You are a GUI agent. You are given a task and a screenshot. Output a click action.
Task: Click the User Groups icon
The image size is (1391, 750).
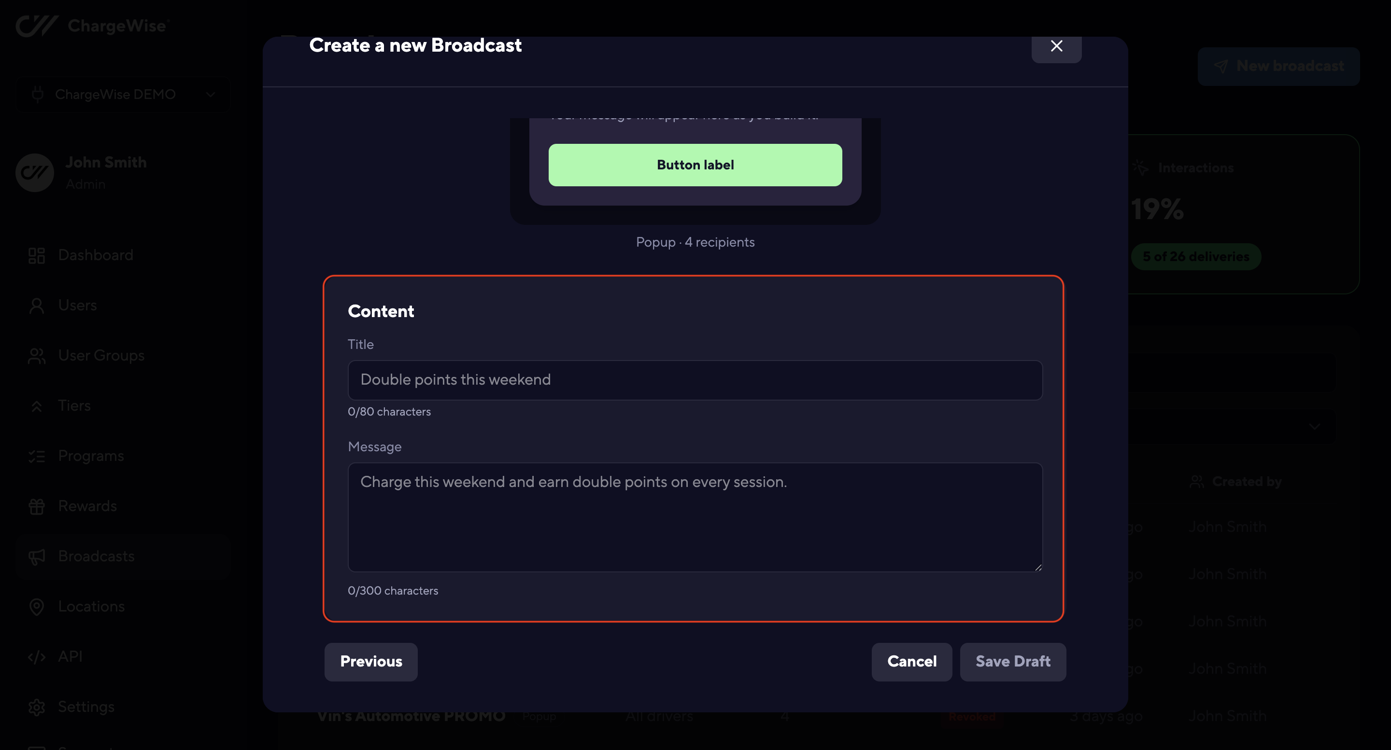(x=36, y=356)
